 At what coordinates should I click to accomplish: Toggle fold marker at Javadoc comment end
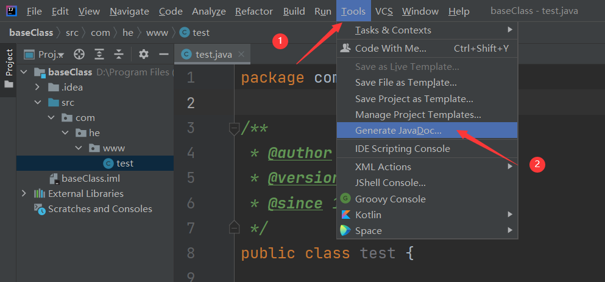[233, 227]
